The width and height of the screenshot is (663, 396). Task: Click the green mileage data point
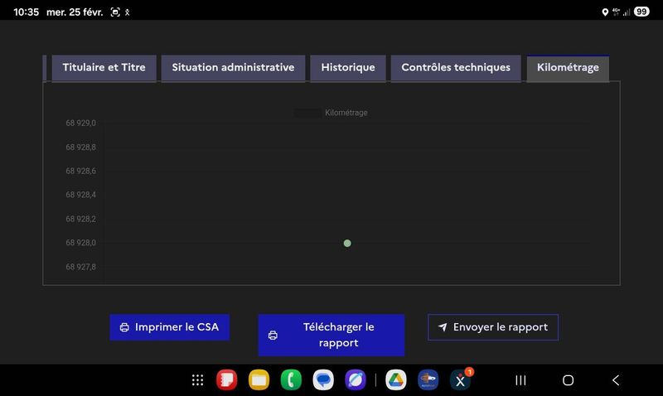click(x=347, y=243)
